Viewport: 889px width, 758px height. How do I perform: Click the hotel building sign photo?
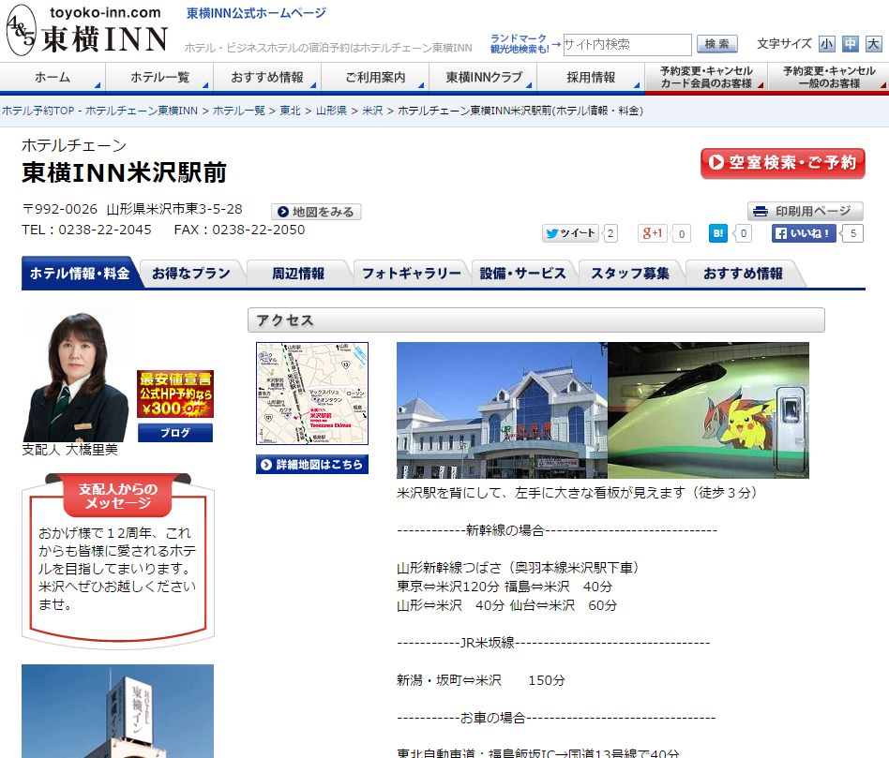[x=117, y=711]
